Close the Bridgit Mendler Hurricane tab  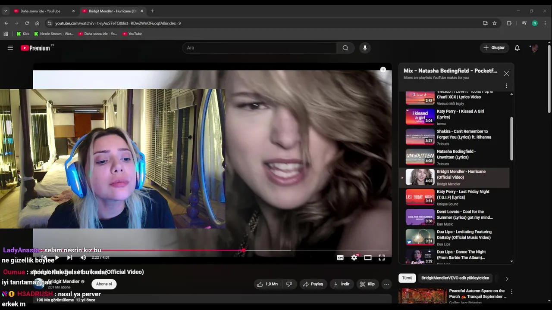[142, 11]
